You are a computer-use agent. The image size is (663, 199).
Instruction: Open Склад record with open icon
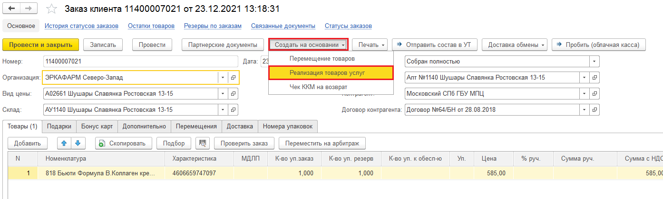(233, 110)
